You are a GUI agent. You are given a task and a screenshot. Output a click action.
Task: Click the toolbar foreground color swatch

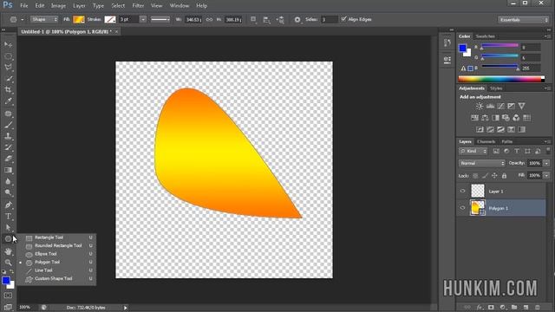[6, 281]
